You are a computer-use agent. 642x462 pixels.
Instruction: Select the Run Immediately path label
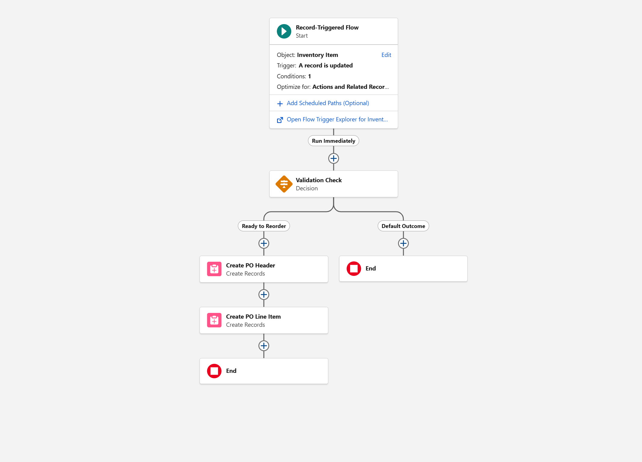click(334, 141)
